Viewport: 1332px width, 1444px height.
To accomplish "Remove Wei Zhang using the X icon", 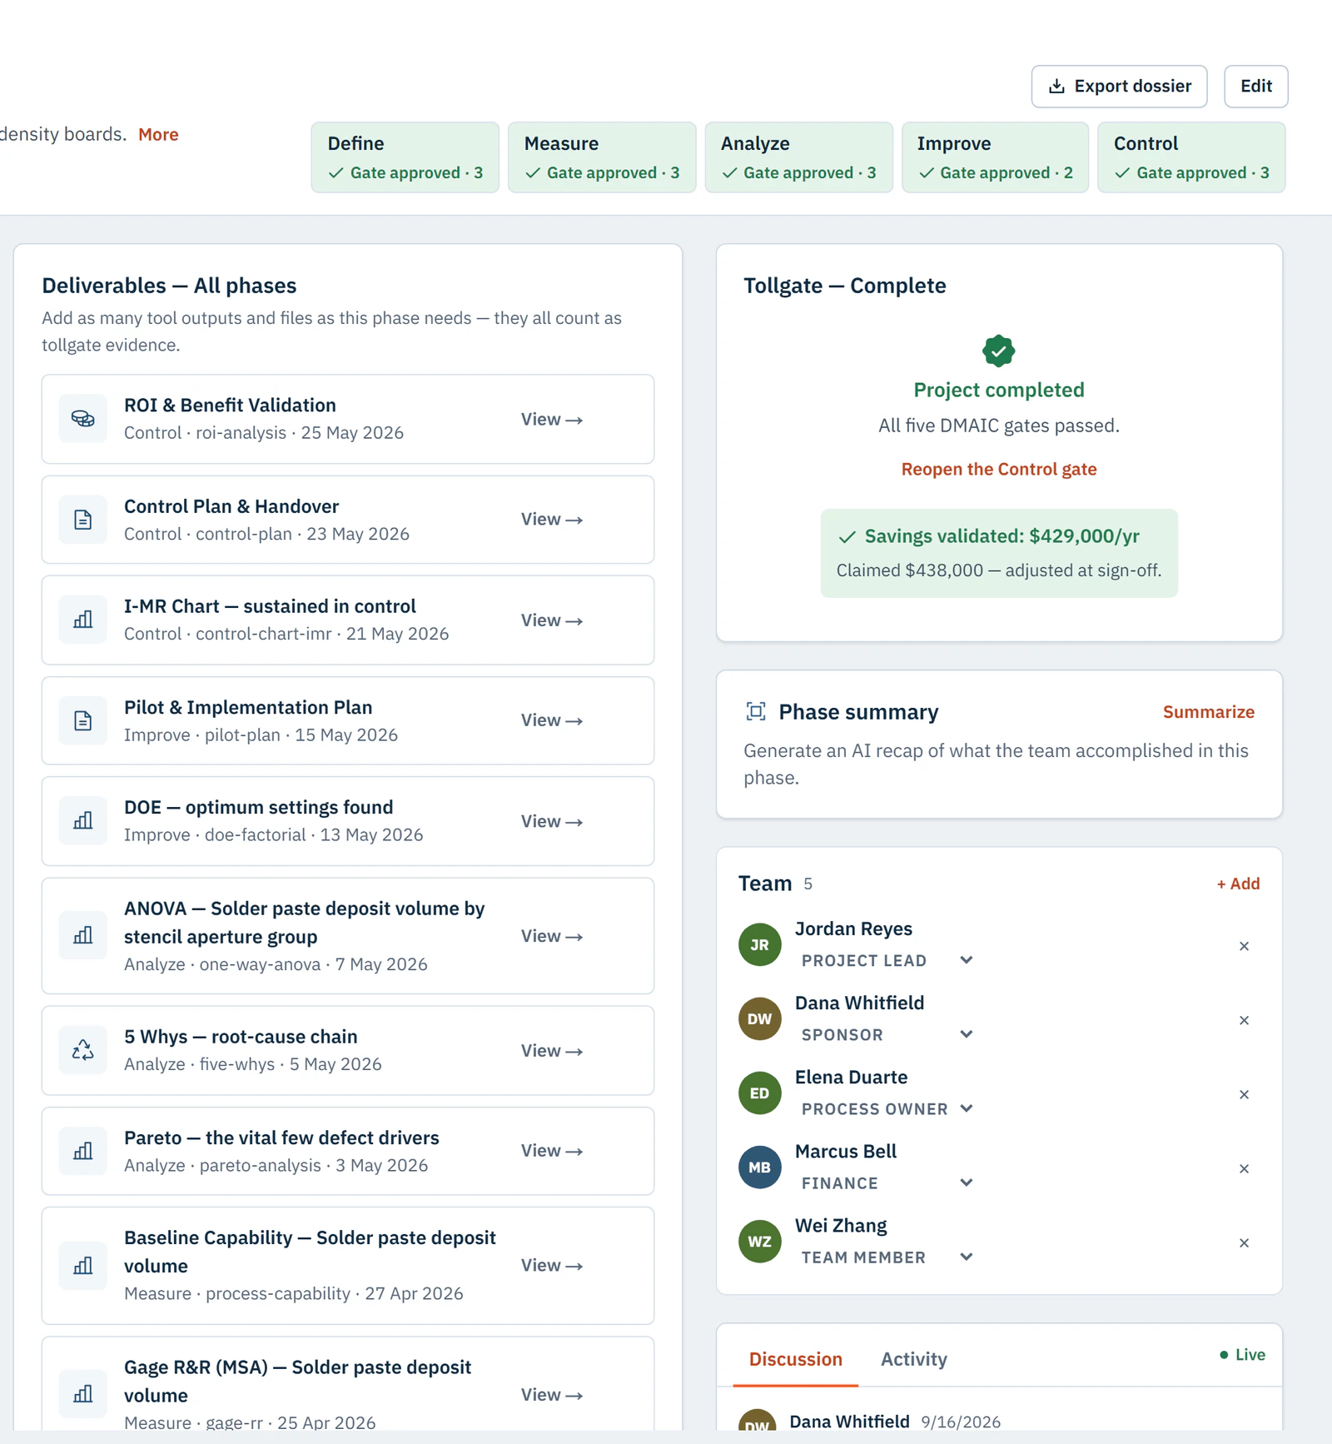I will tap(1244, 1242).
